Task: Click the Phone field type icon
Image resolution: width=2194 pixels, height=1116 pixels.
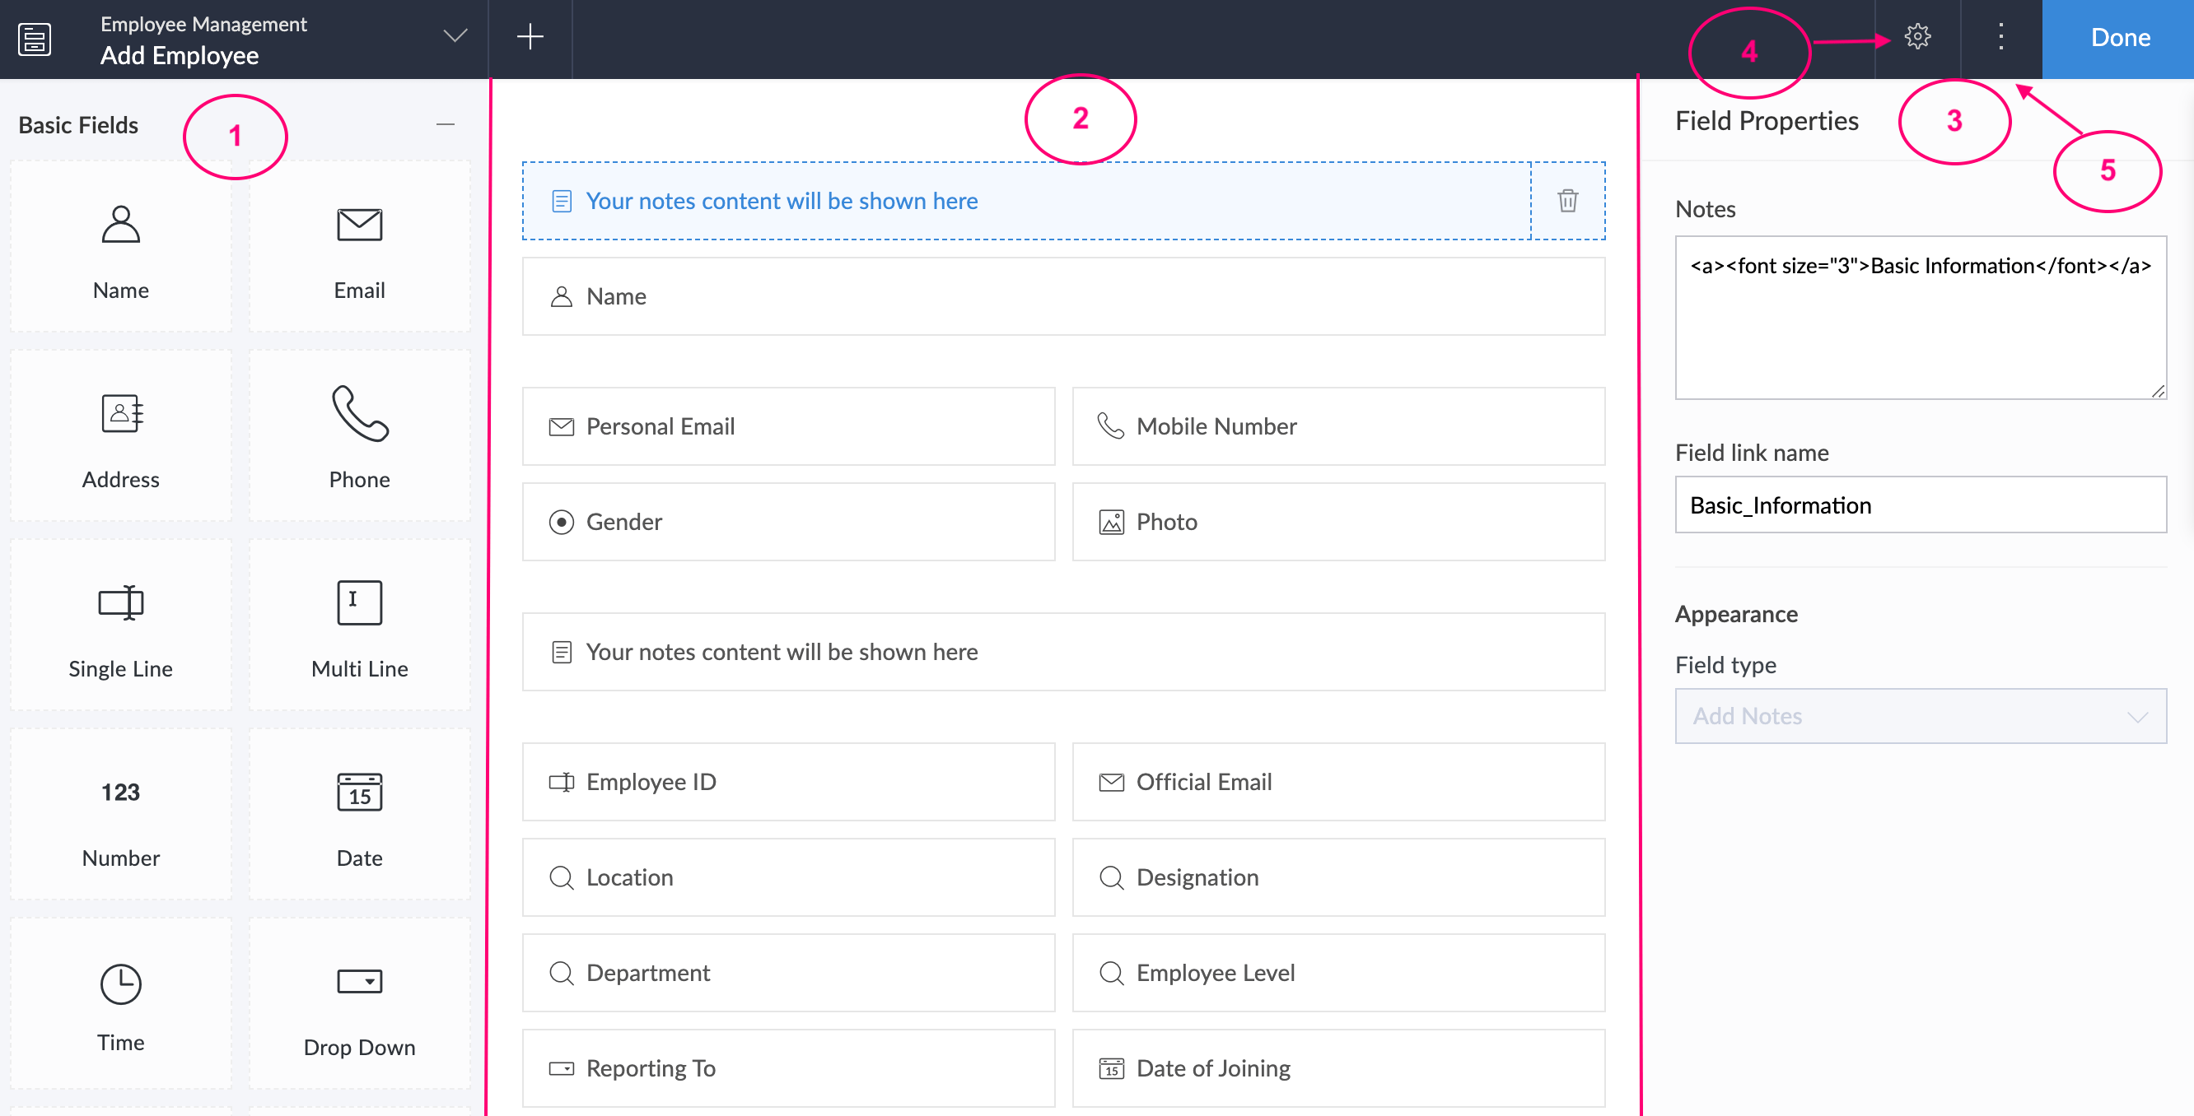Action: click(359, 415)
